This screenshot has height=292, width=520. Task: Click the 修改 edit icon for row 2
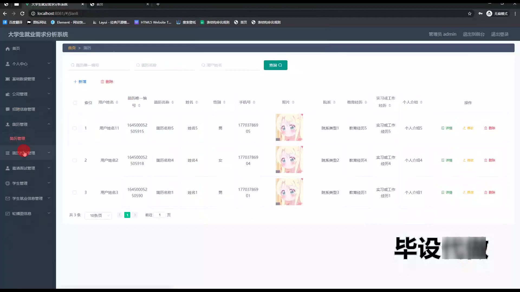click(464, 160)
